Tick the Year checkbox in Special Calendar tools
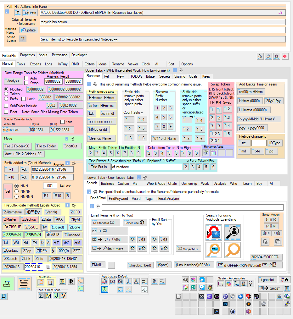This screenshot has height=319, width=293. tap(63, 122)
